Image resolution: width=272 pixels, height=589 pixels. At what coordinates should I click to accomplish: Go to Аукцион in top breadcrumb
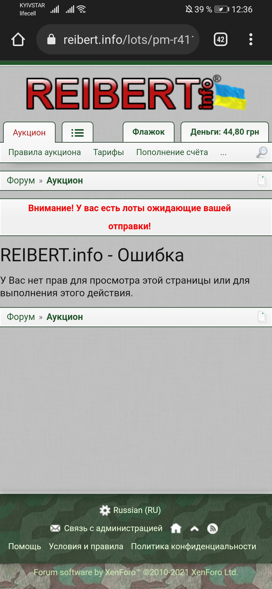(65, 180)
